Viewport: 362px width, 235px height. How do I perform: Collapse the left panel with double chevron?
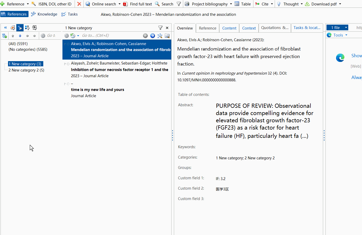pos(5,27)
